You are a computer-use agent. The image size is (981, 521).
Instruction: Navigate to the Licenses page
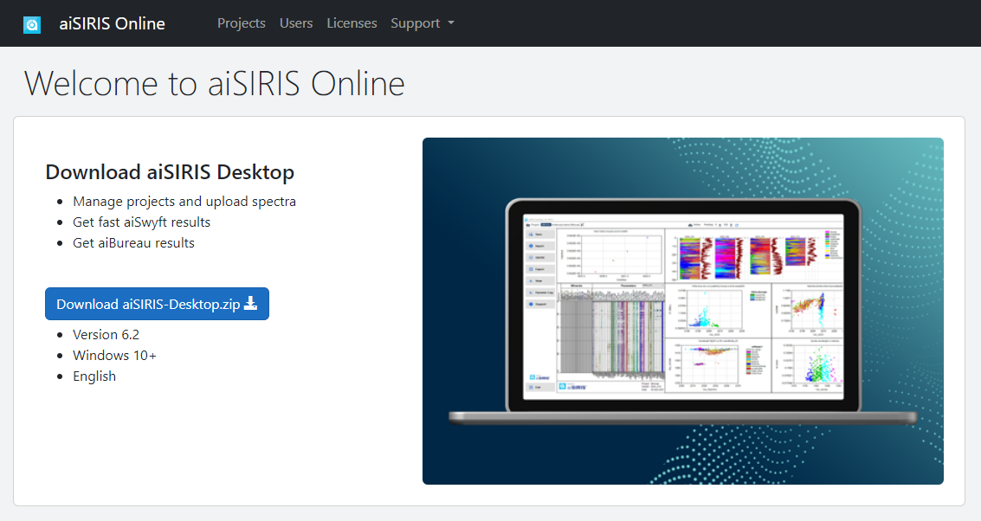(x=352, y=23)
